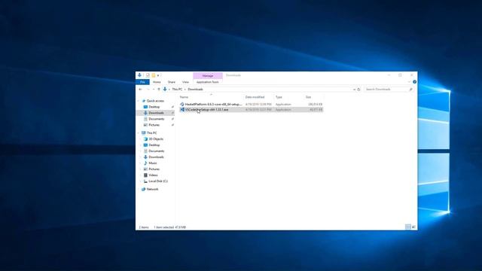This screenshot has height=271, width=482.
Task: Click the Network icon in the sidebar
Action: 143,189
